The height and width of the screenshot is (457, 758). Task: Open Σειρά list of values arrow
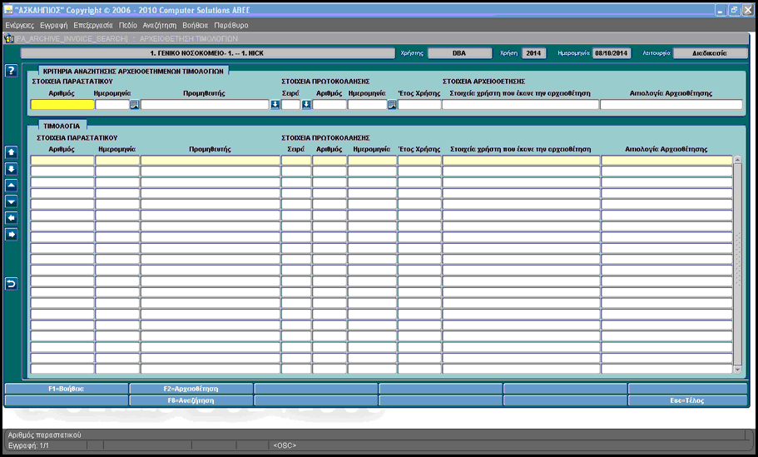[306, 104]
